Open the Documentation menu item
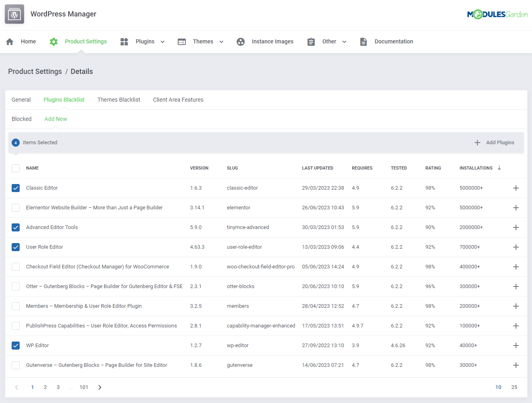Screen dimensions: 532x403 pos(394,41)
